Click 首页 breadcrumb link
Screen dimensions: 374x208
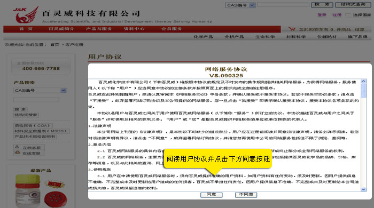54,44
